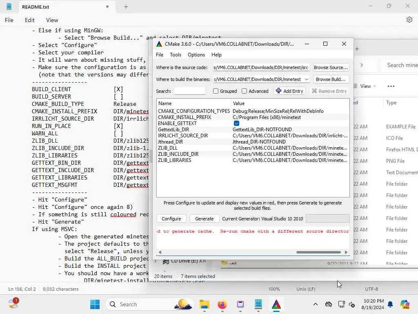Open Notepad File menu
Viewport: 418px width, 314px height.
click(9, 20)
